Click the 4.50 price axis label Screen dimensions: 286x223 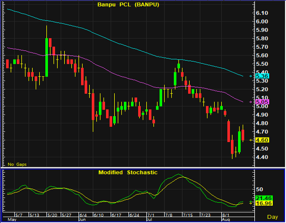click(262, 149)
